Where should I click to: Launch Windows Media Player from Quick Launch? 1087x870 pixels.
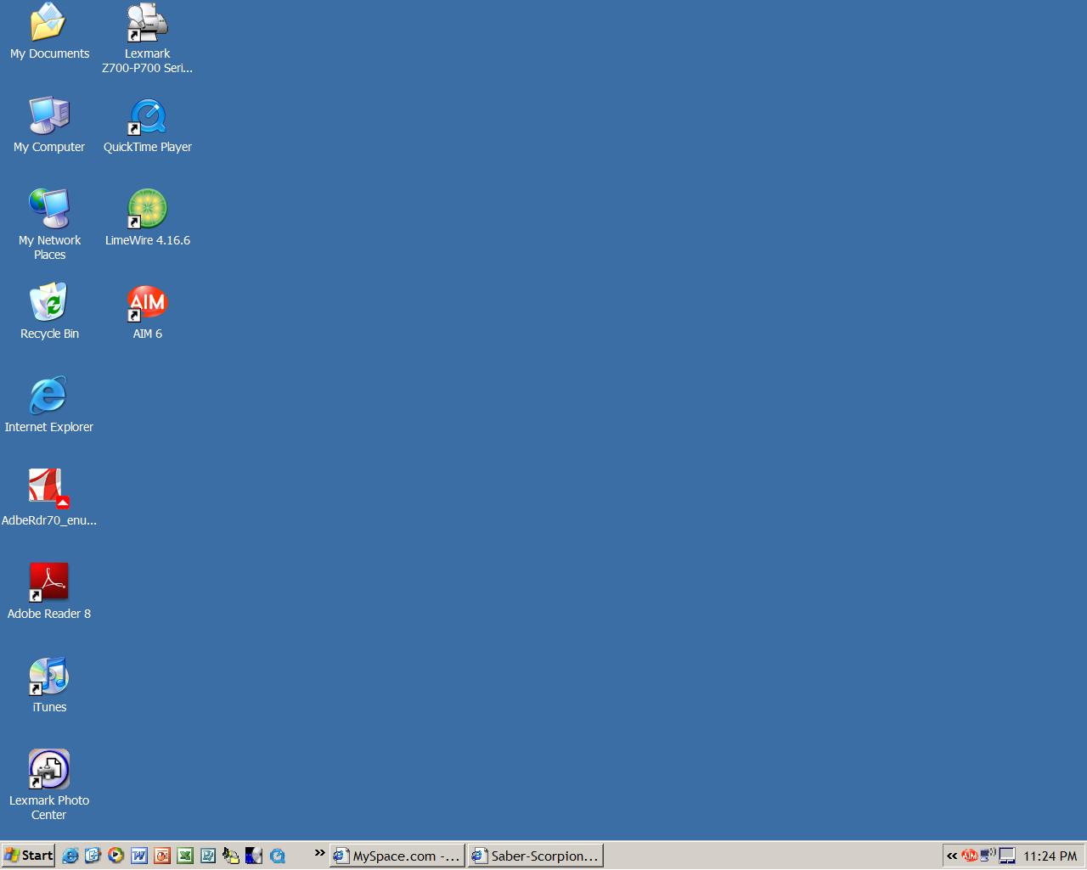[116, 856]
